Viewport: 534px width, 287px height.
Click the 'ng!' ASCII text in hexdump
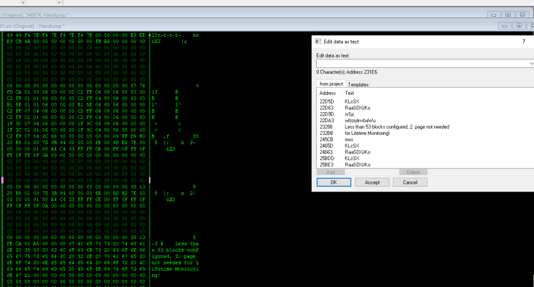(155, 275)
